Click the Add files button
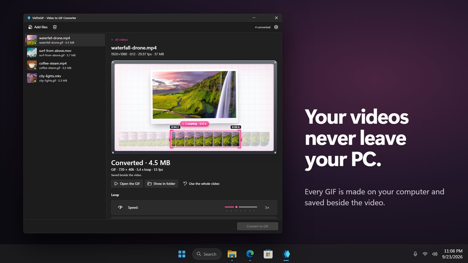Viewport: 468px width, 263px height. 38,27
